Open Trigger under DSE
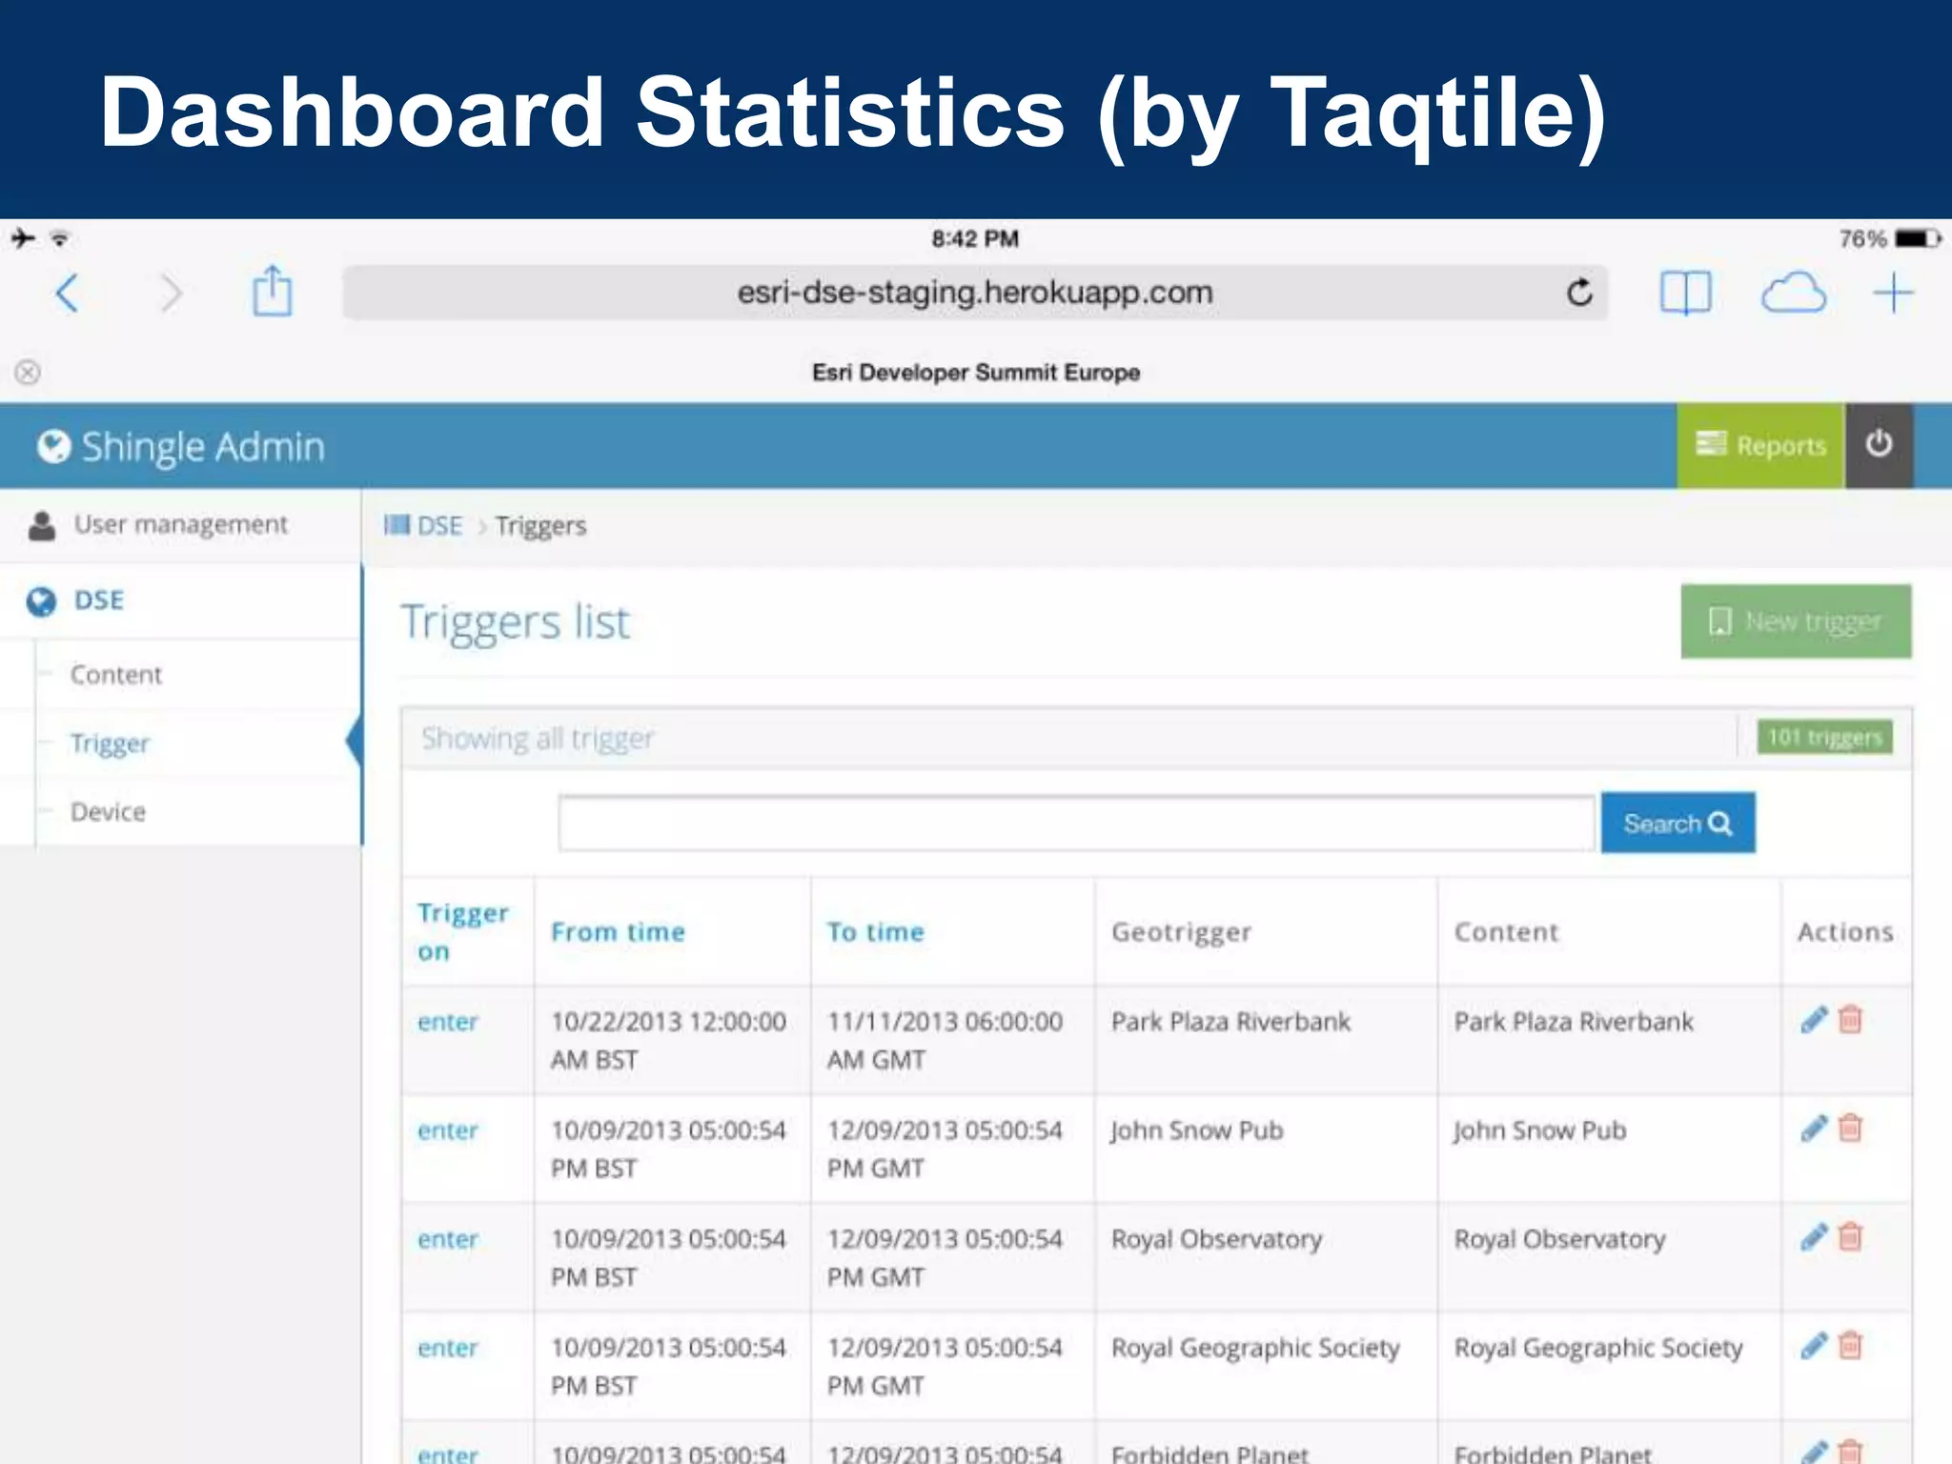 [x=110, y=742]
